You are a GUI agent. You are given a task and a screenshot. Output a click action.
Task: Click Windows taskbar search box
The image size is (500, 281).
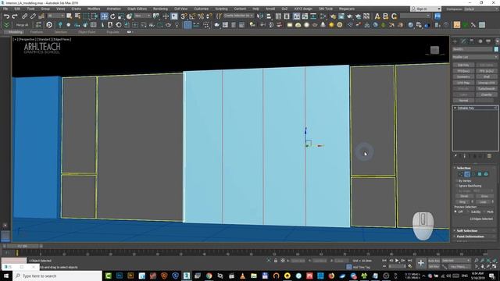point(57,276)
